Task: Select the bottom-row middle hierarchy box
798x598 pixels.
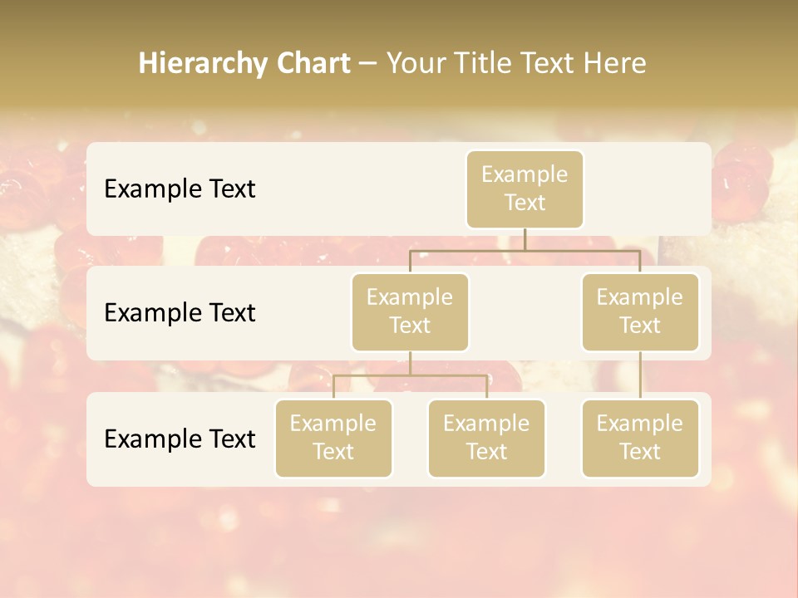Action: tap(486, 438)
